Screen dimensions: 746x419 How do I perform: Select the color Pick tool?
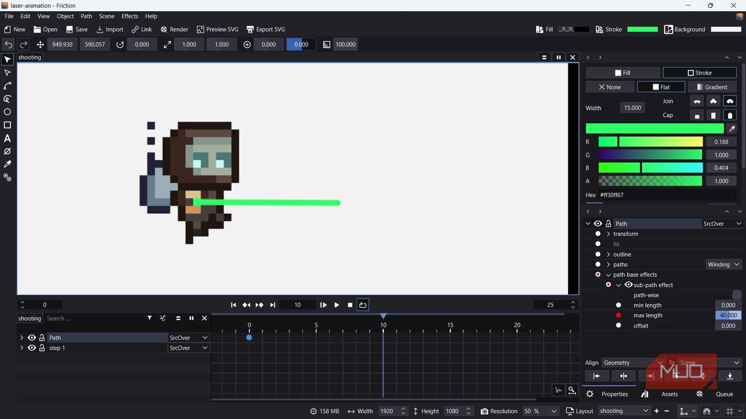7,164
